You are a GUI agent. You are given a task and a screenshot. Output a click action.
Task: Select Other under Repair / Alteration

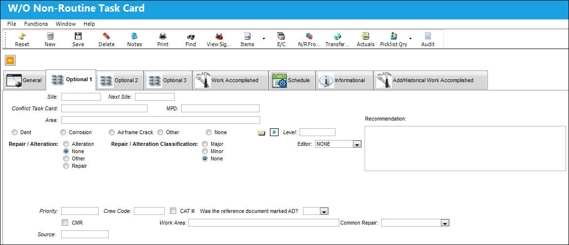pos(66,158)
